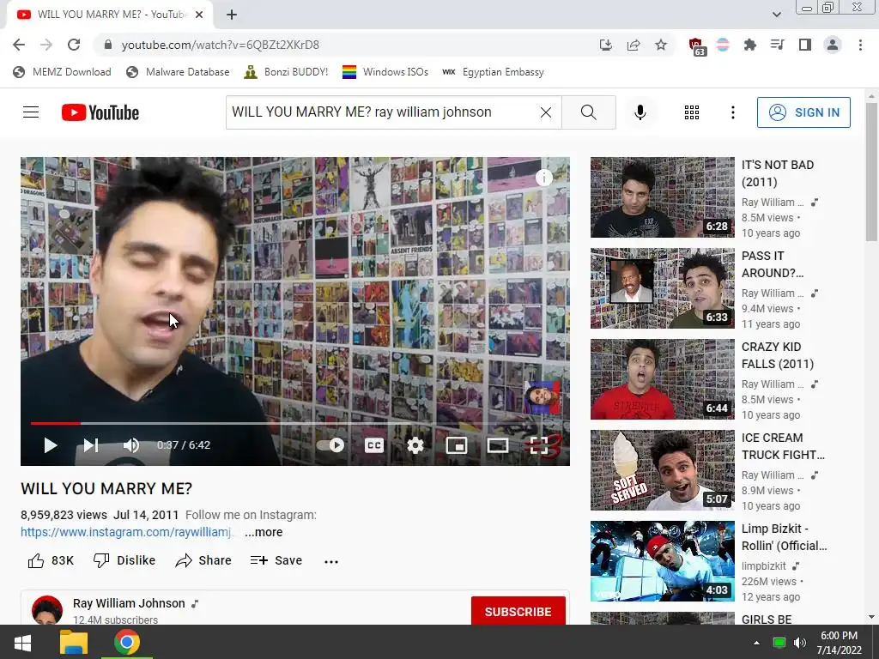
Task: Open Chrome three-dot menu
Action: [x=860, y=45]
